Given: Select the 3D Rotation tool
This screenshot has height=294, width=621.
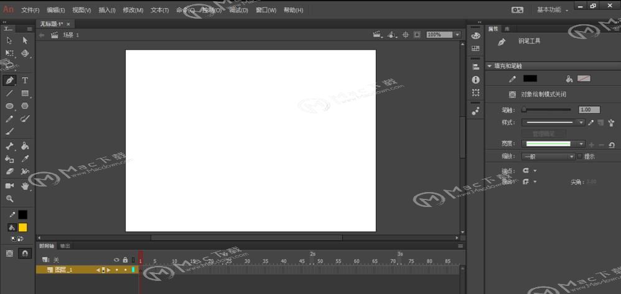Looking at the screenshot, I should 25,53.
